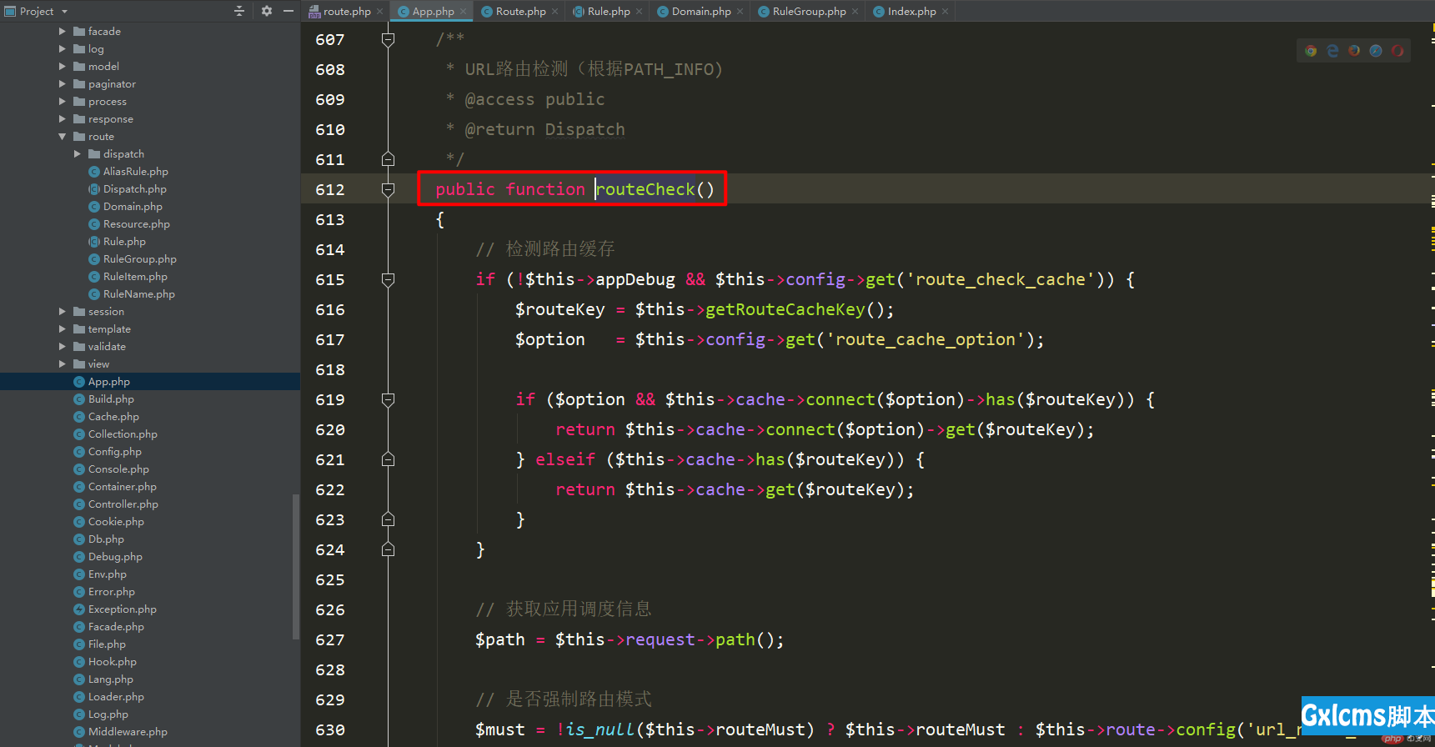This screenshot has width=1435, height=747.
Task: Open Middleware.php in project tree
Action: (x=121, y=731)
